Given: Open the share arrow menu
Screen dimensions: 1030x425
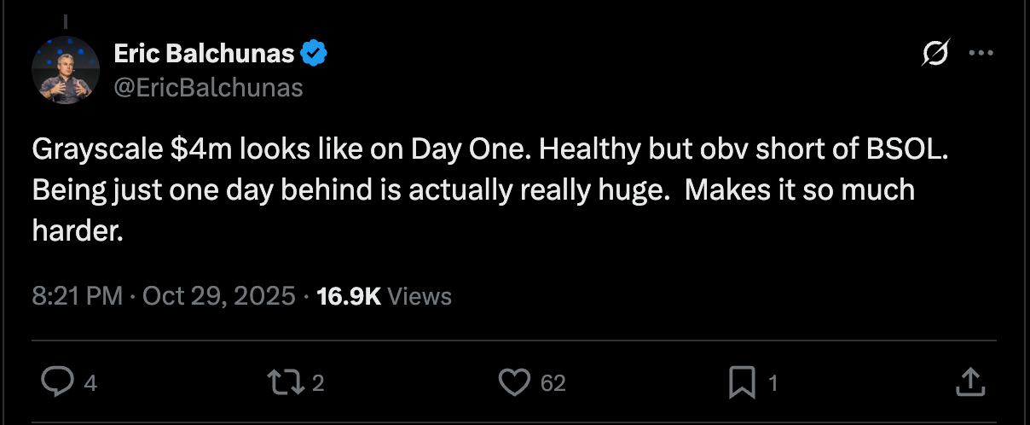Looking at the screenshot, I should (x=970, y=382).
